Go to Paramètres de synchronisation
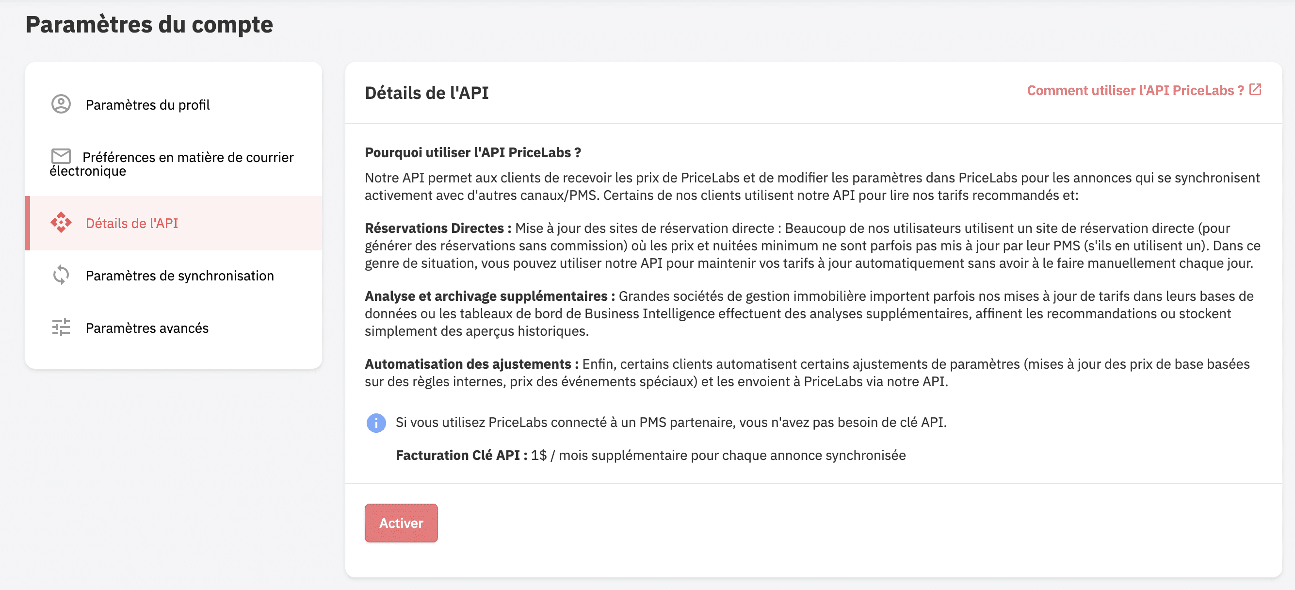The height and width of the screenshot is (590, 1295). (179, 276)
